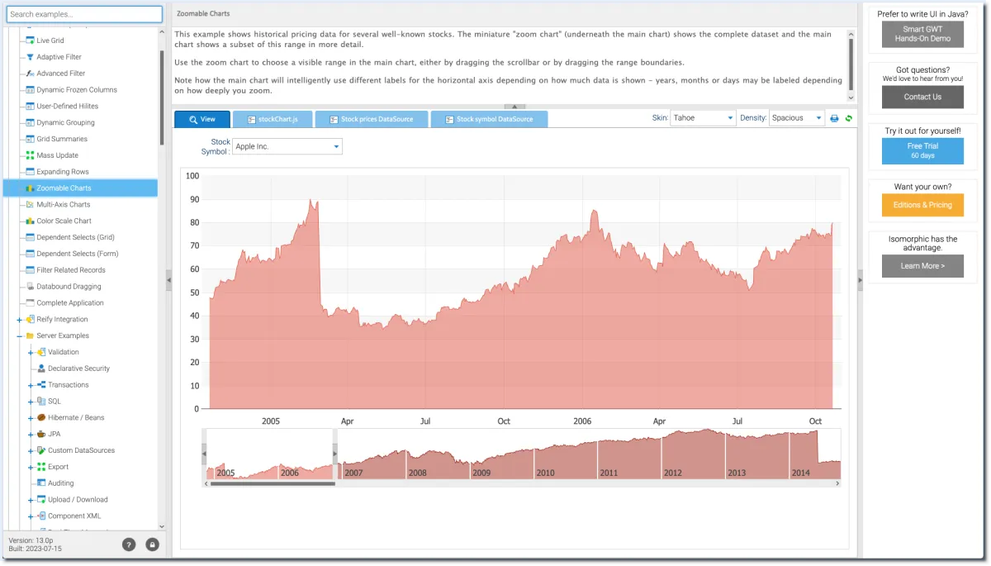Collapse the description panel via top splitter
The width and height of the screenshot is (991, 566).
(x=514, y=107)
